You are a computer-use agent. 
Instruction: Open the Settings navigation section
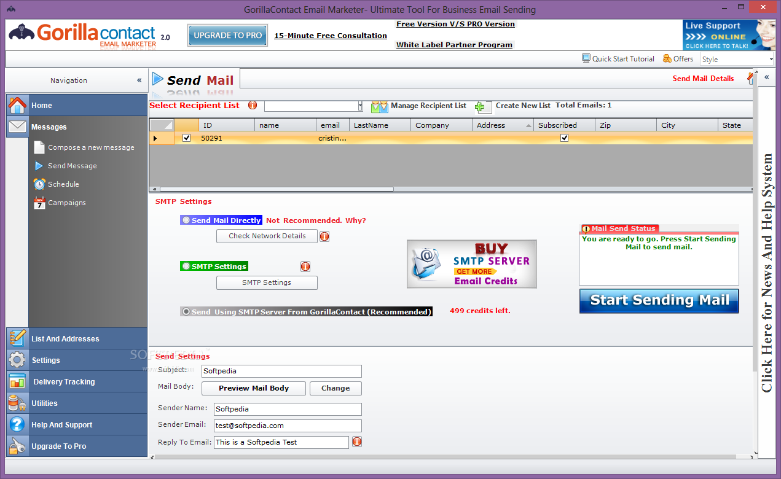point(77,360)
